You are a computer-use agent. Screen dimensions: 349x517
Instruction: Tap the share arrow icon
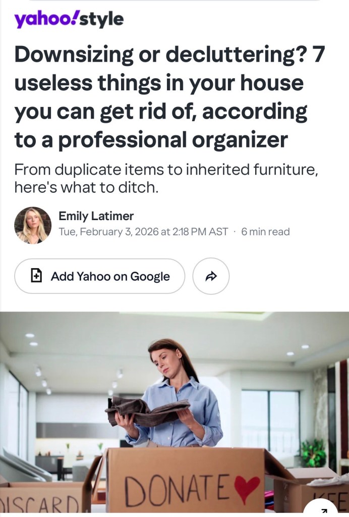(x=211, y=276)
